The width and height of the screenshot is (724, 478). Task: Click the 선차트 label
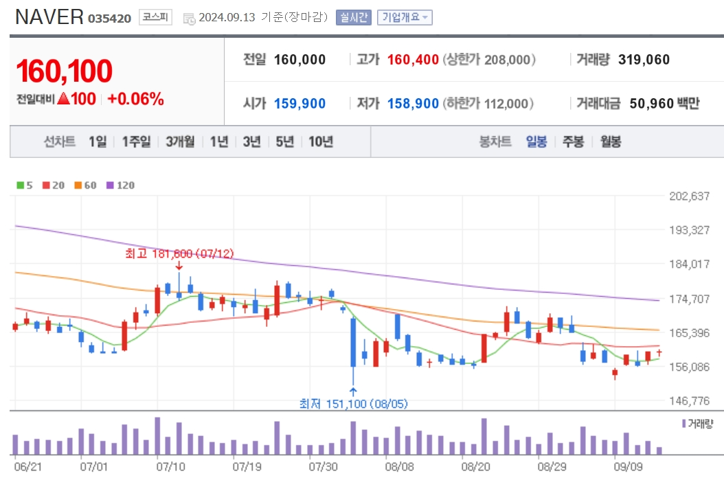coord(60,141)
